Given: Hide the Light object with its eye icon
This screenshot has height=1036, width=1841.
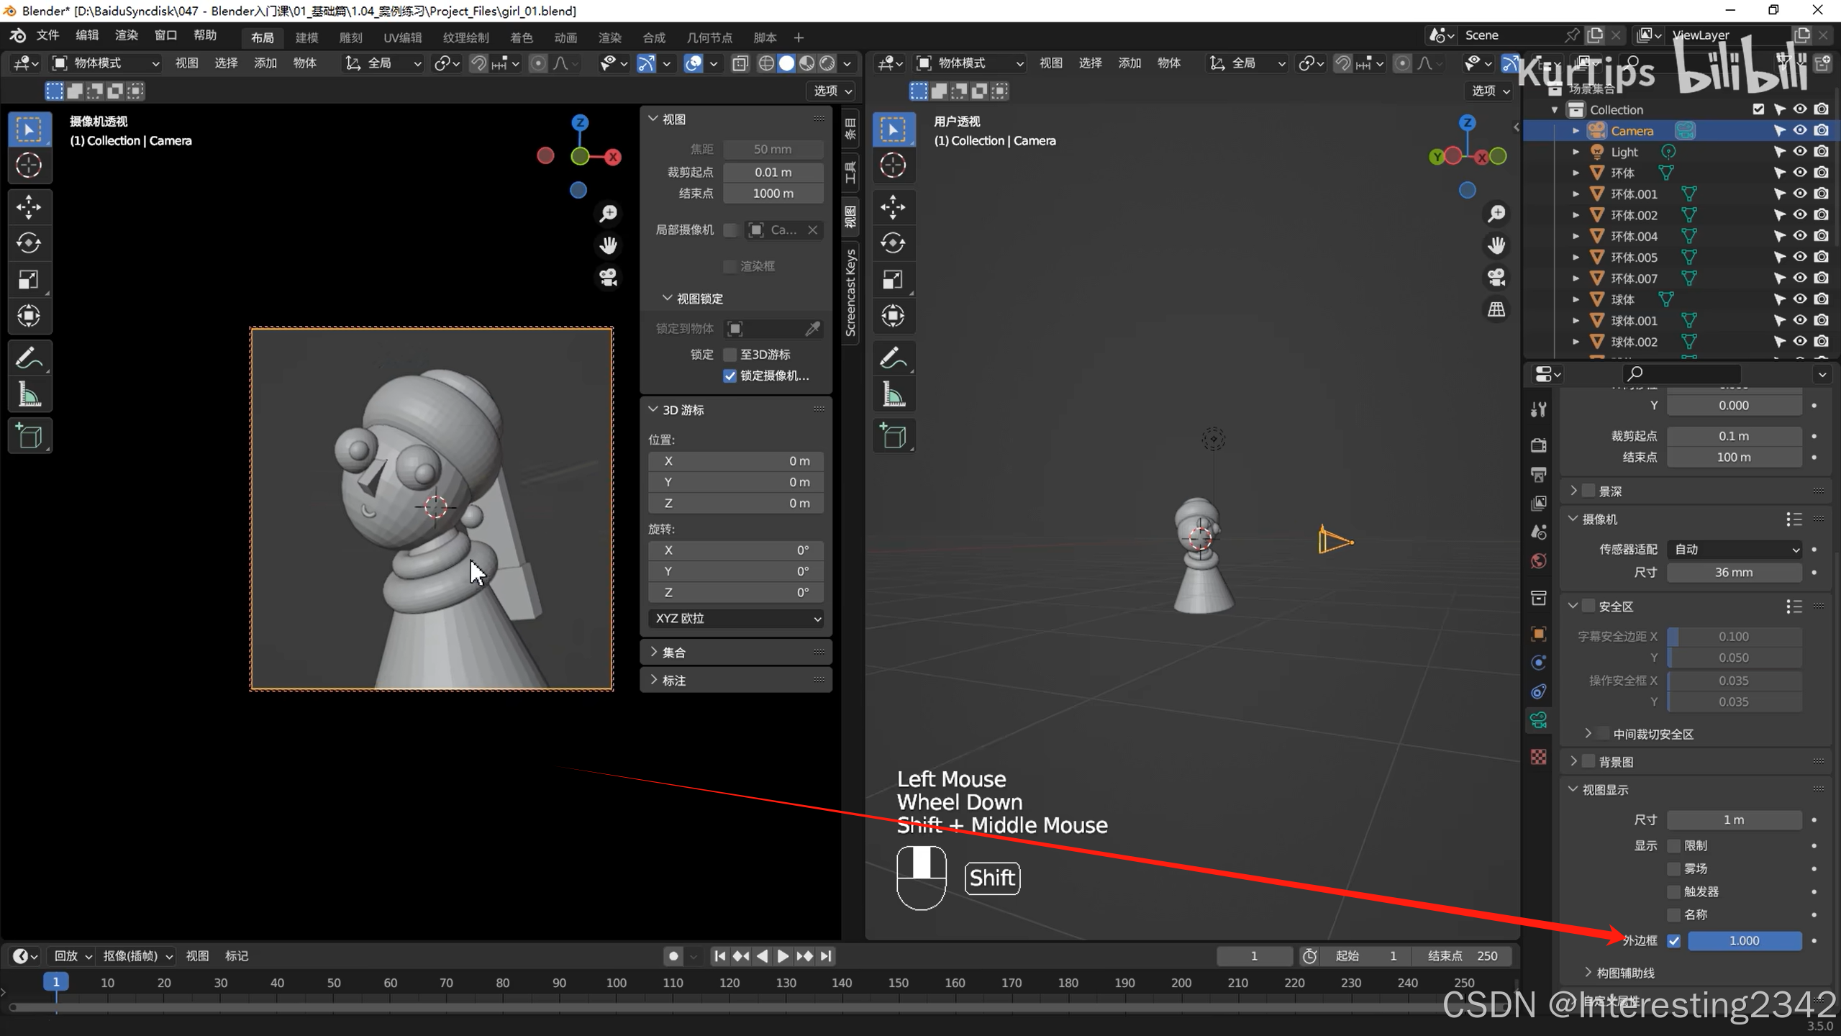Looking at the screenshot, I should [1799, 152].
